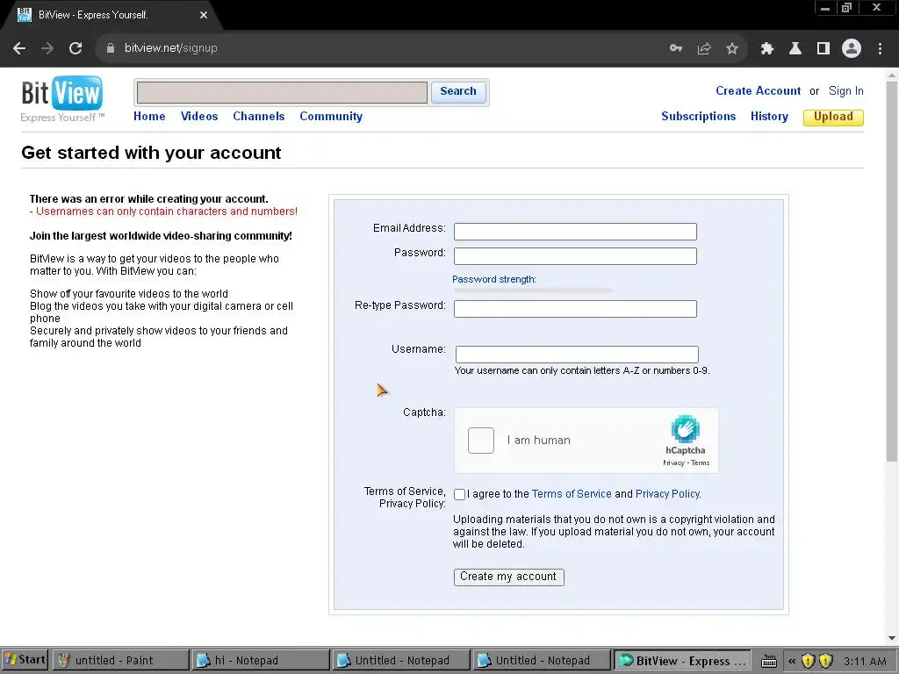Image resolution: width=899 pixels, height=674 pixels.
Task: Click the taskbar clock showing 3:11 AM
Action: (x=865, y=661)
